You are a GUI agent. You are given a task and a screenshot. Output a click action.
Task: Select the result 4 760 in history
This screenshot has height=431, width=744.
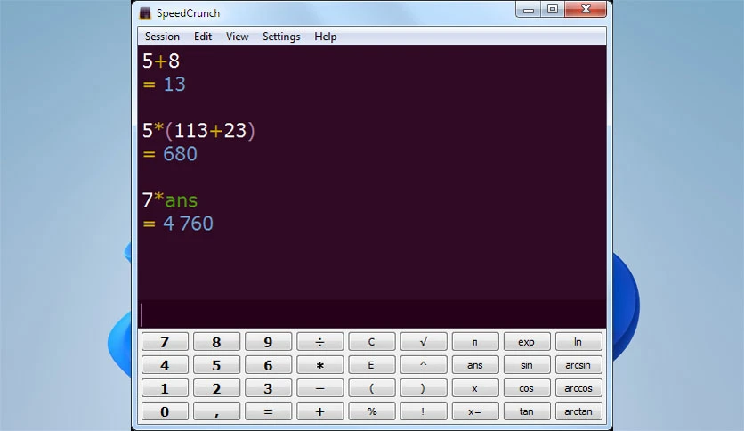pos(188,224)
